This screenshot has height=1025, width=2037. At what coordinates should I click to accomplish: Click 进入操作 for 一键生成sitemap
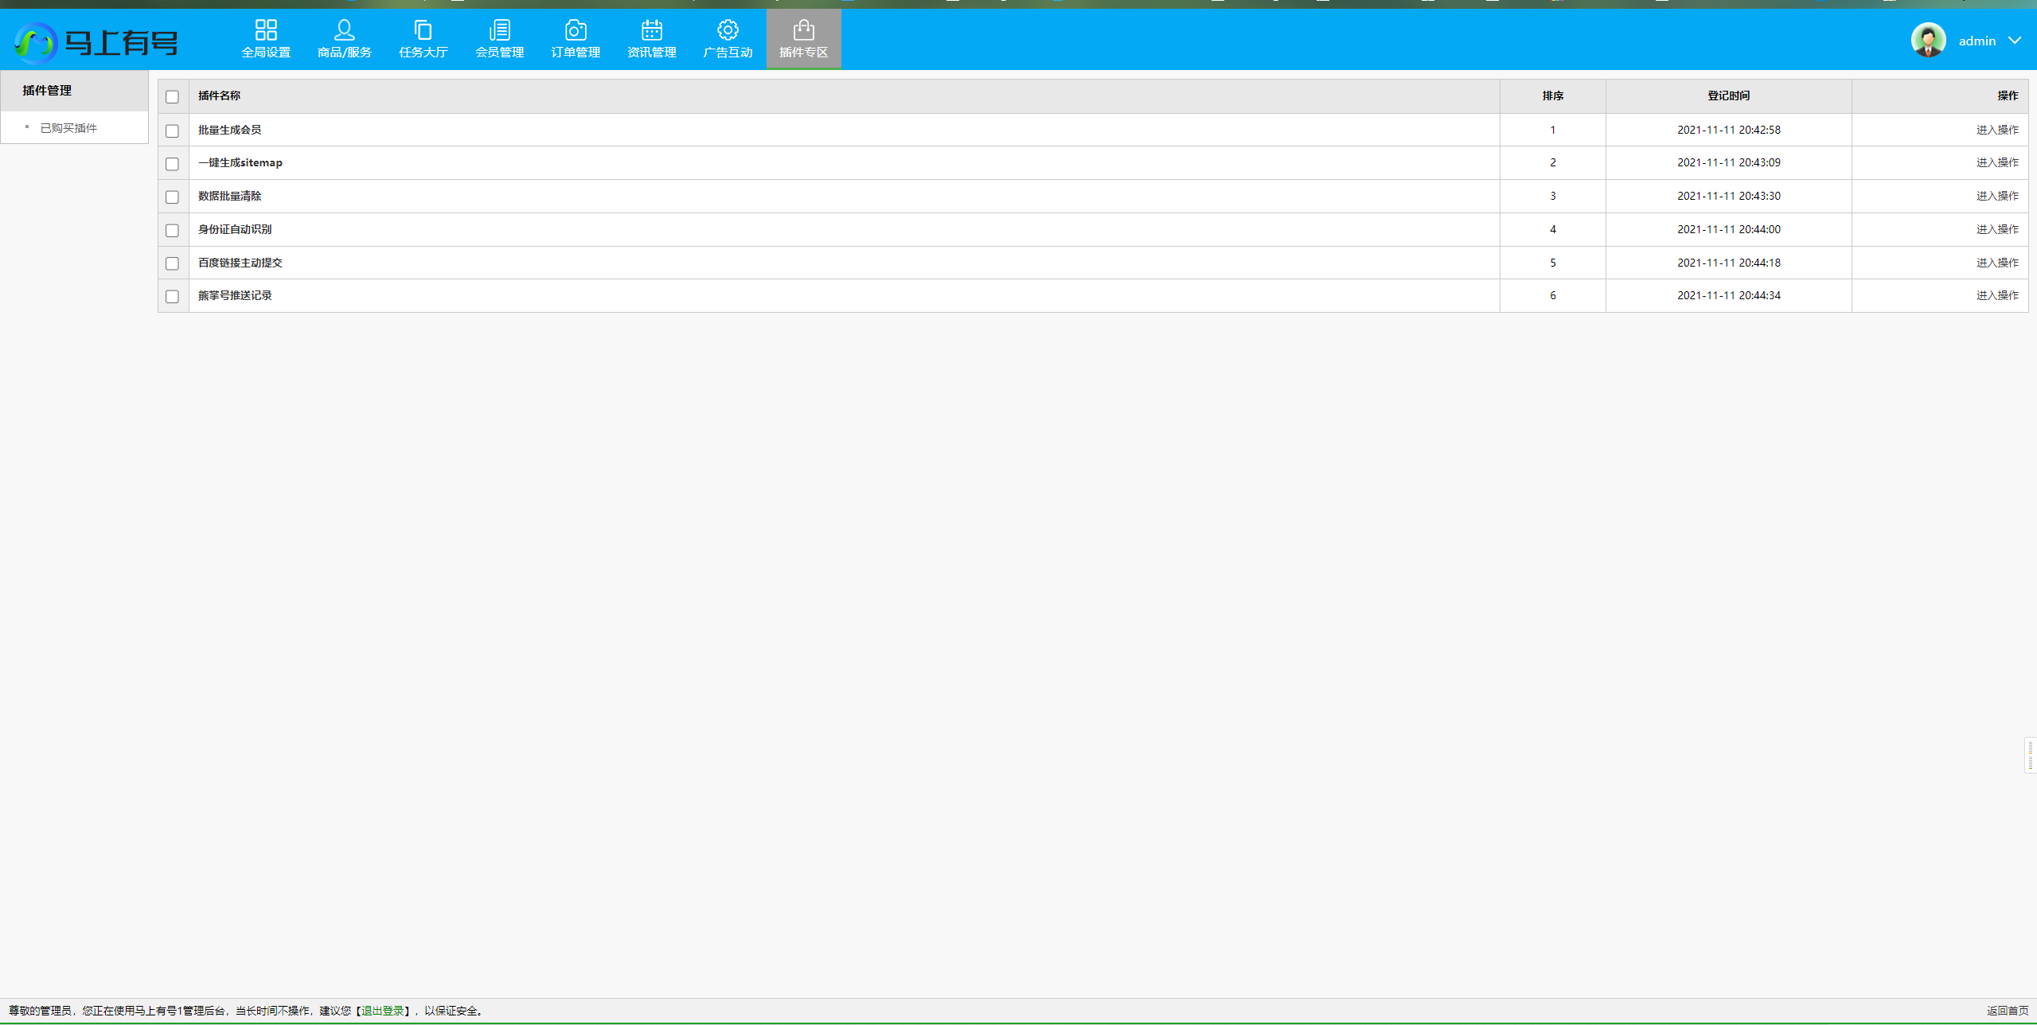click(x=1996, y=163)
